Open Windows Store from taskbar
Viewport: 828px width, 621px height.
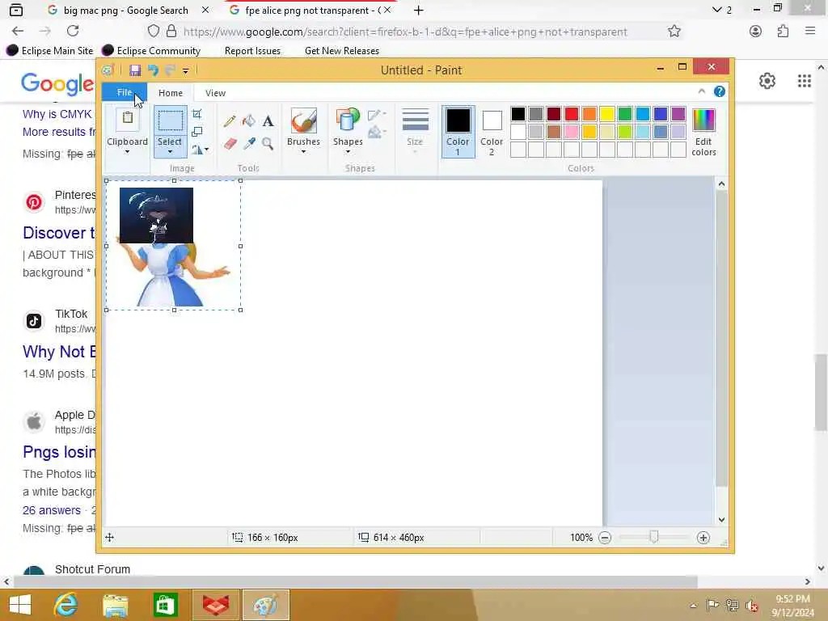tap(165, 605)
